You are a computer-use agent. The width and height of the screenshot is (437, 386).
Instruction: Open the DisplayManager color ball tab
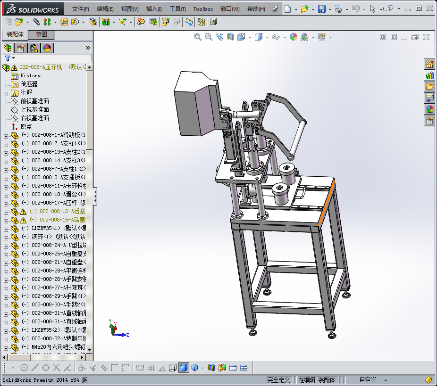47,48
